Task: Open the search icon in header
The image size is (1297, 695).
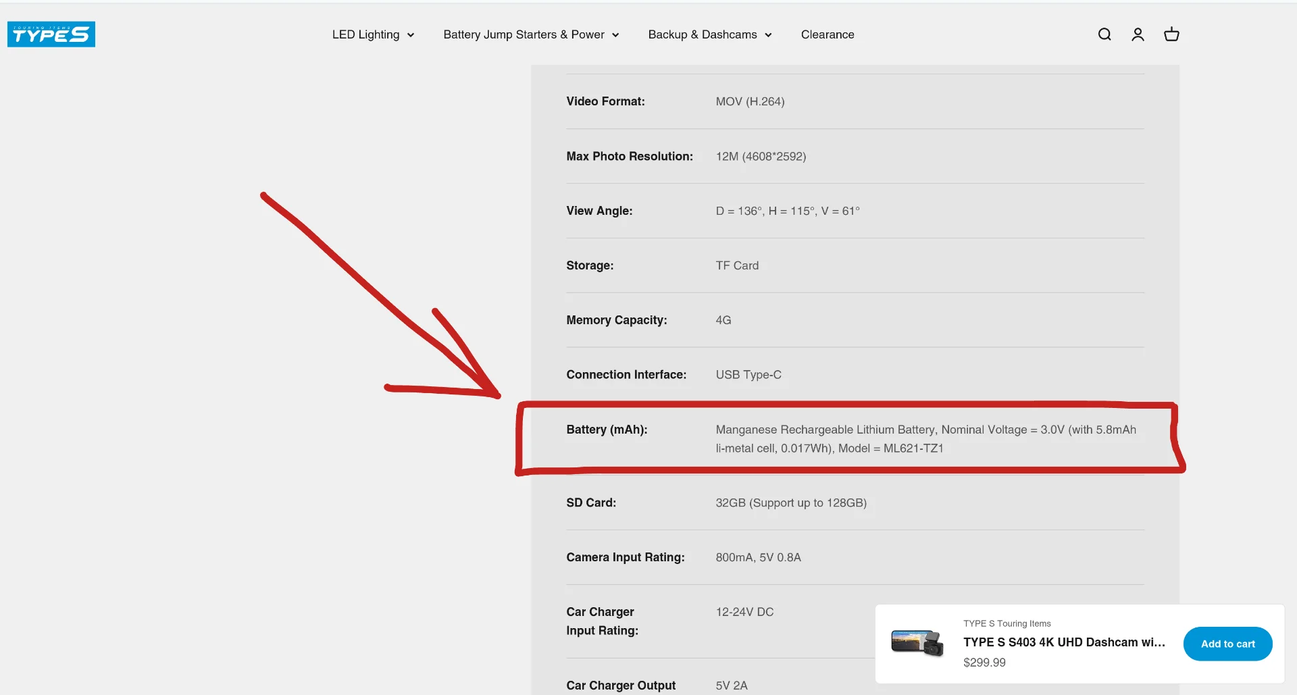Action: point(1104,34)
